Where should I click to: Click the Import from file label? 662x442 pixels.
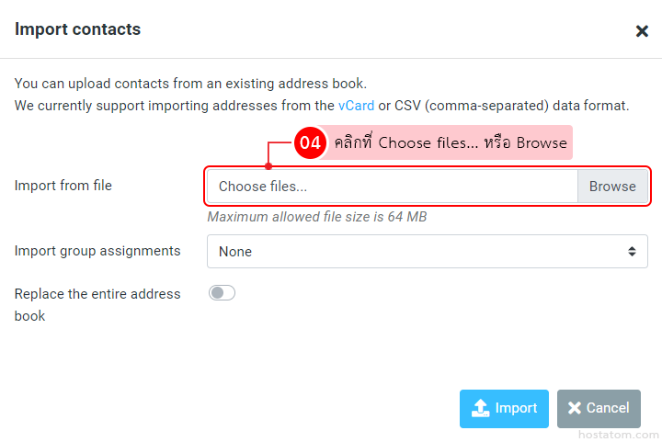[x=63, y=186]
